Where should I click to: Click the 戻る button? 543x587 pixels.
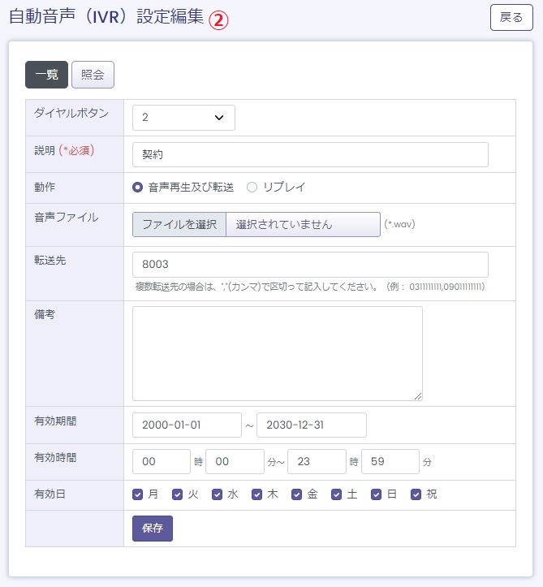click(511, 18)
